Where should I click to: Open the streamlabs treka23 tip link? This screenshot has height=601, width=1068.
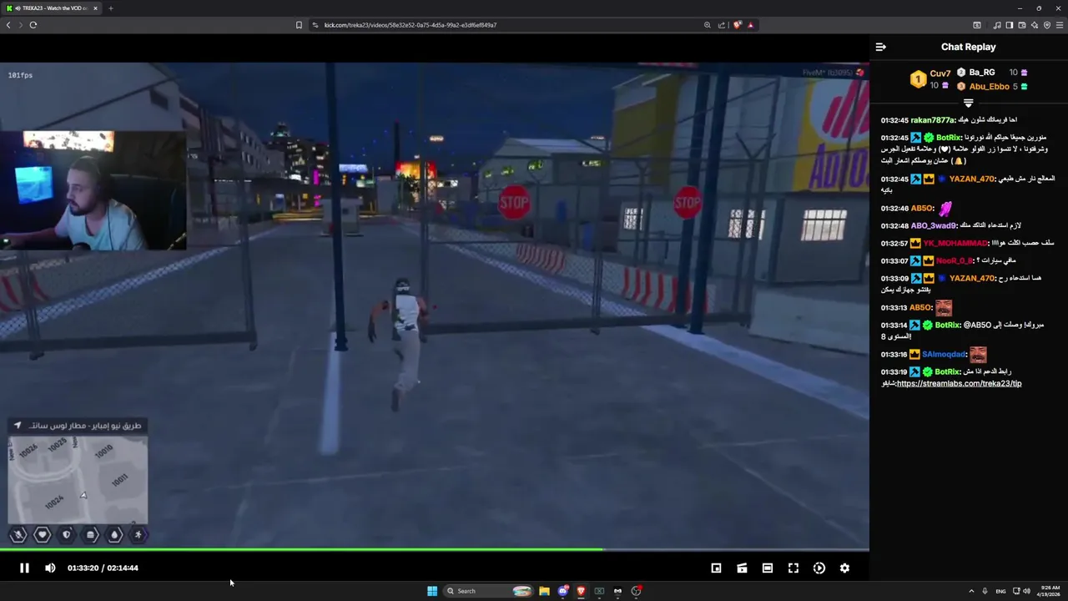pyautogui.click(x=959, y=383)
